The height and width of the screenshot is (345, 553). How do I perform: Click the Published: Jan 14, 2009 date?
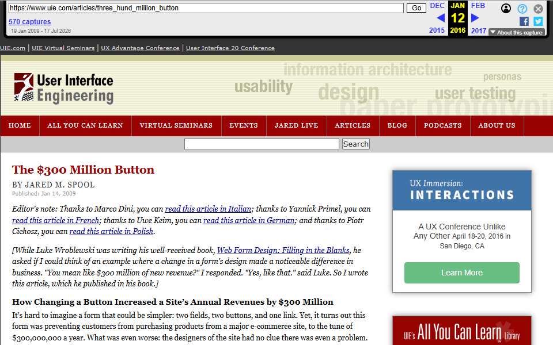coord(44,193)
